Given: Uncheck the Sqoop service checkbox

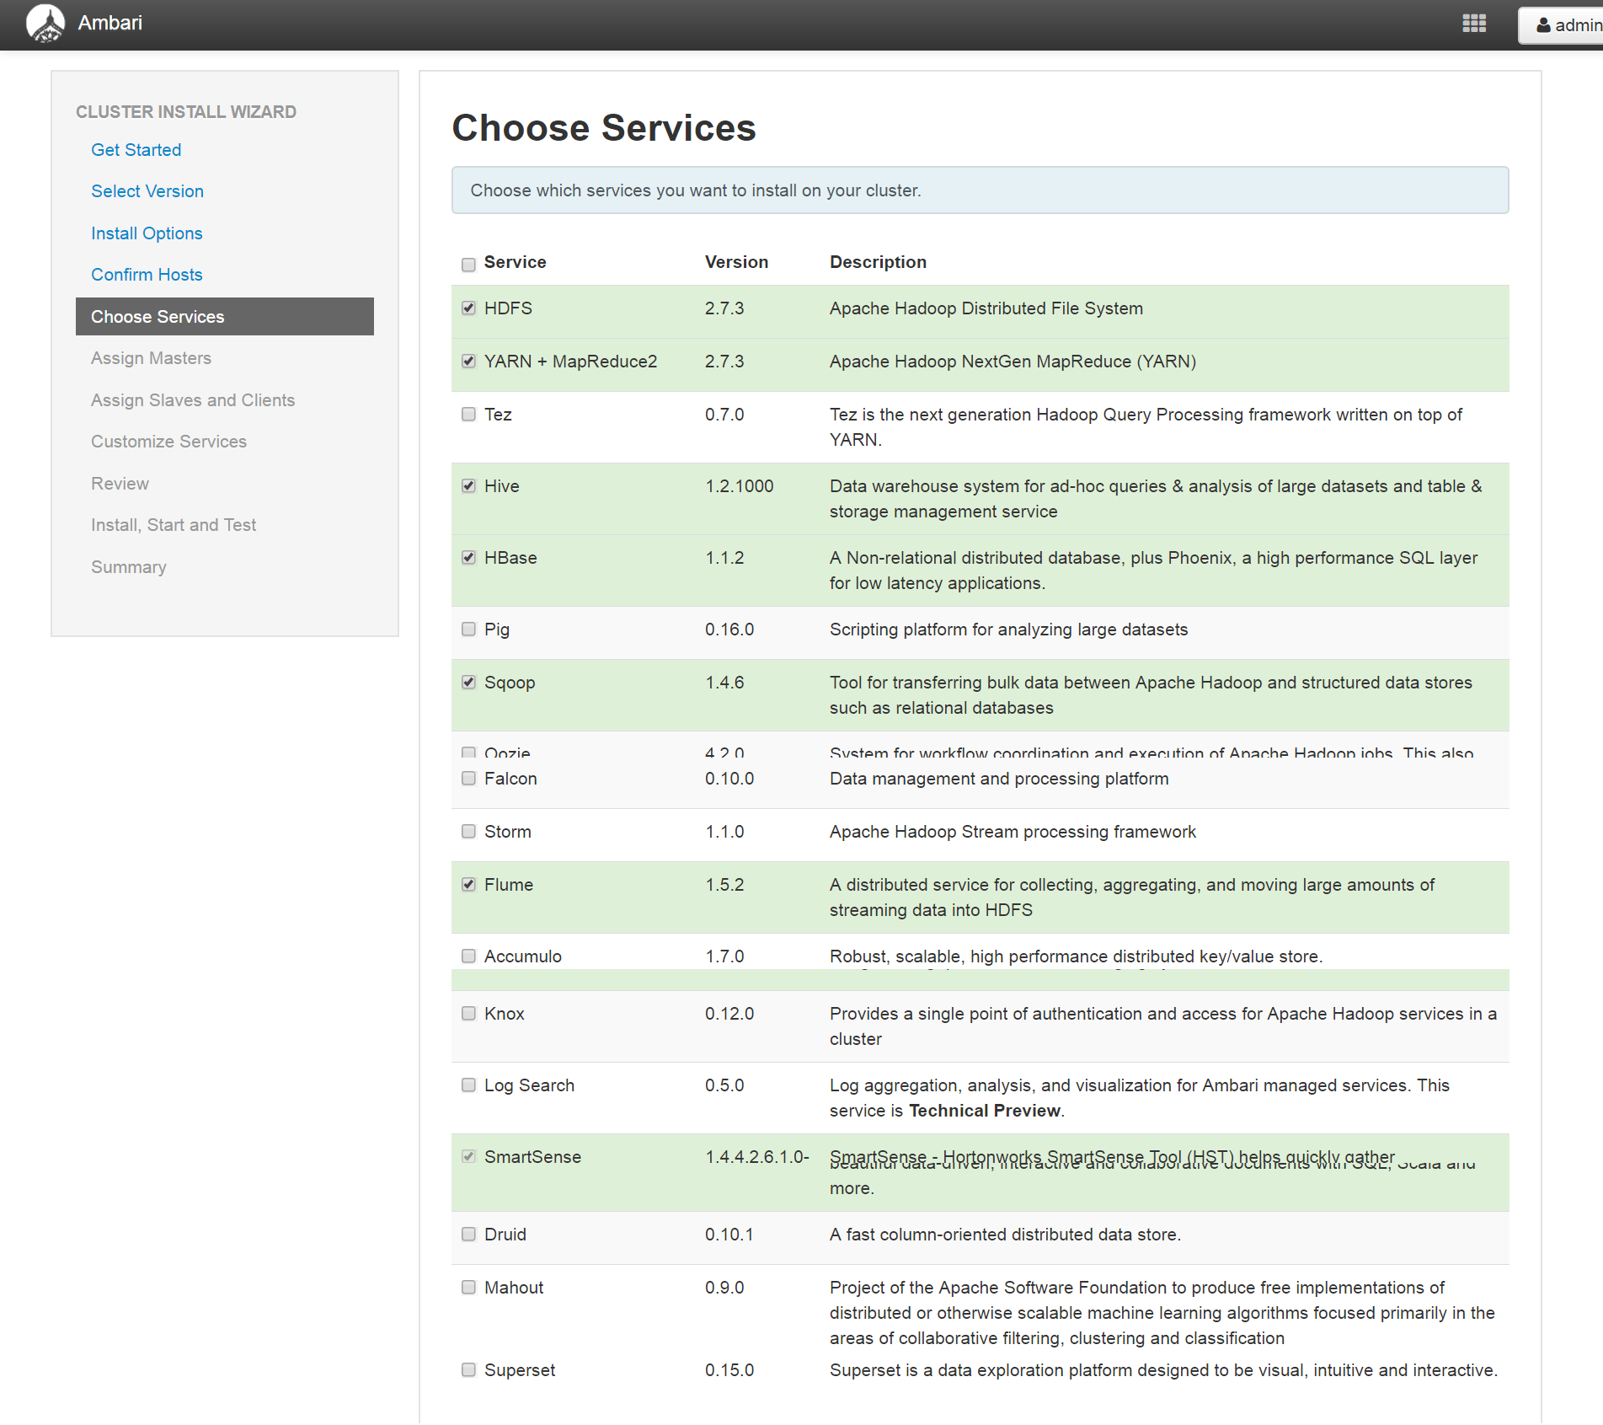Looking at the screenshot, I should point(468,683).
